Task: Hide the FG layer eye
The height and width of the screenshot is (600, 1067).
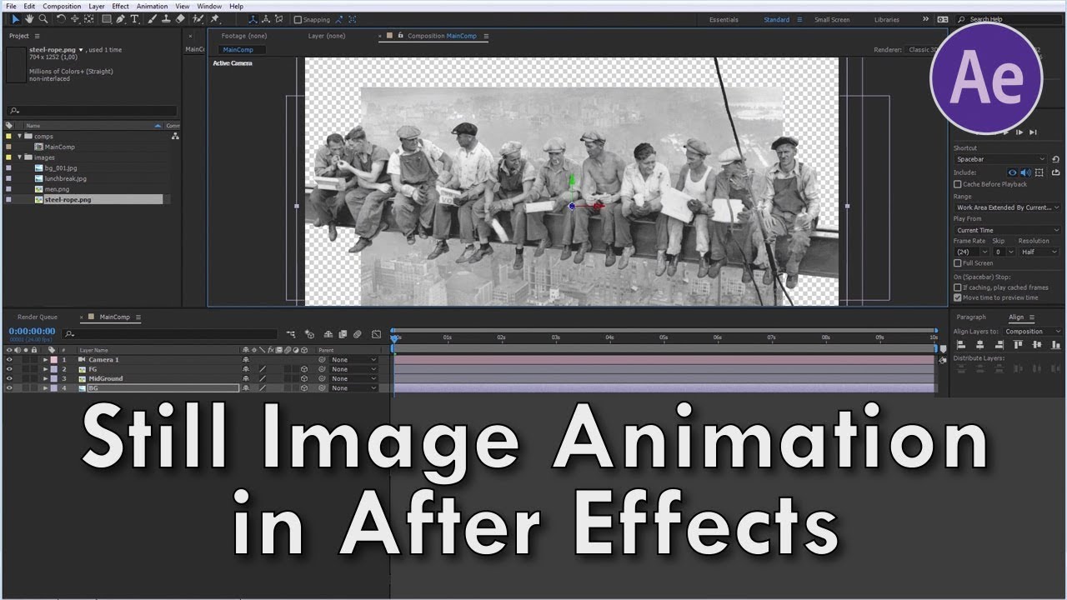Action: tap(9, 369)
